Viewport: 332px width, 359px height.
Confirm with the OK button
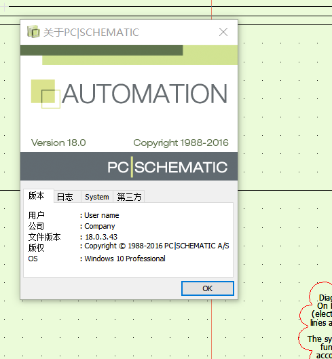pos(208,288)
